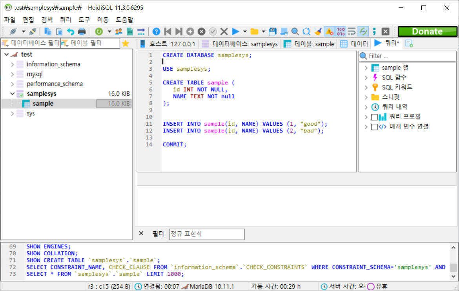Jump to last row icon
The image size is (459, 291).
coord(179,31)
